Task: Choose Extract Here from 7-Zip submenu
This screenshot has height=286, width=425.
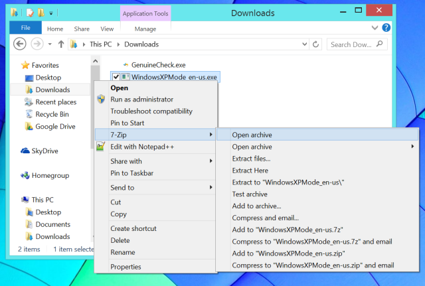Action: (x=250, y=171)
